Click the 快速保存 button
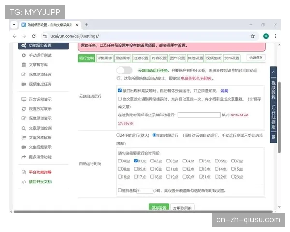This screenshot has width=290, height=232. [256, 58]
